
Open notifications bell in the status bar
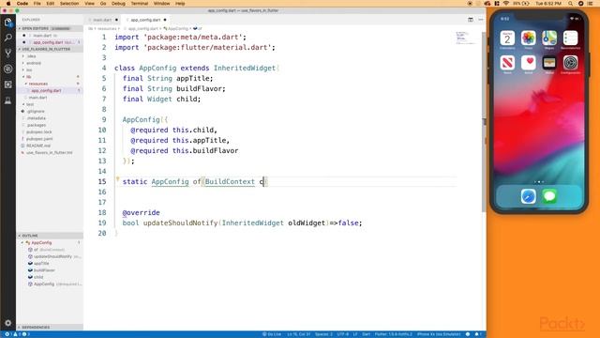click(477, 334)
